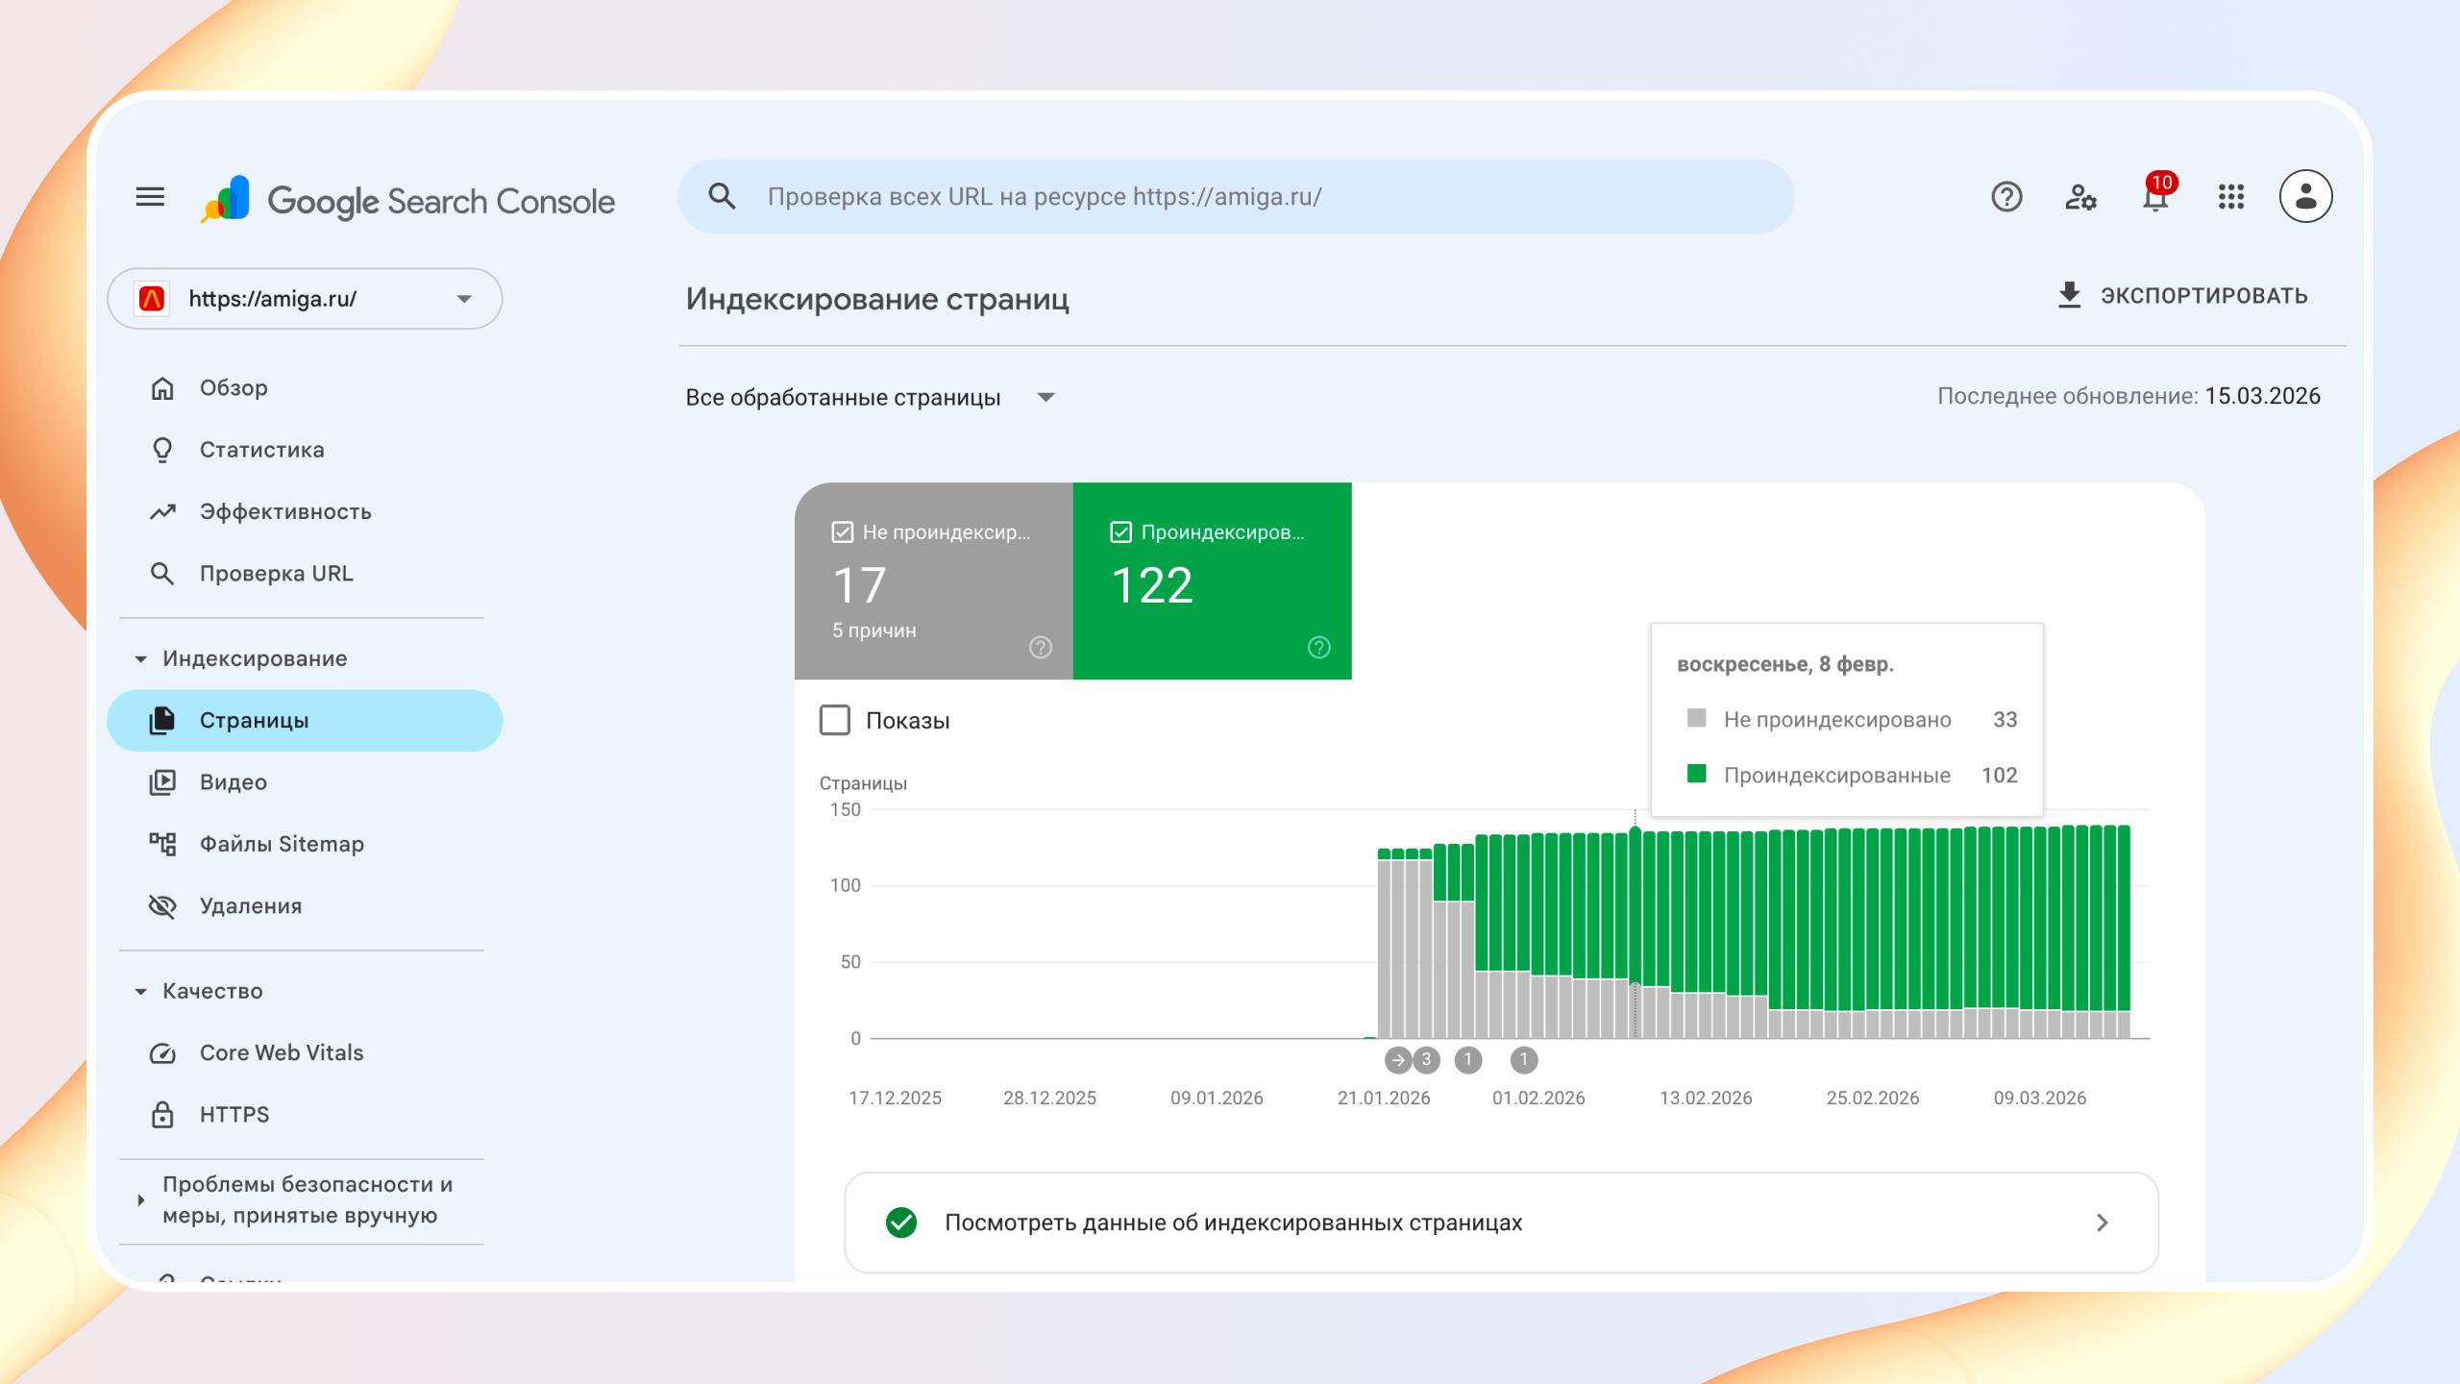
Task: Open users and settings icon
Action: tap(2080, 197)
